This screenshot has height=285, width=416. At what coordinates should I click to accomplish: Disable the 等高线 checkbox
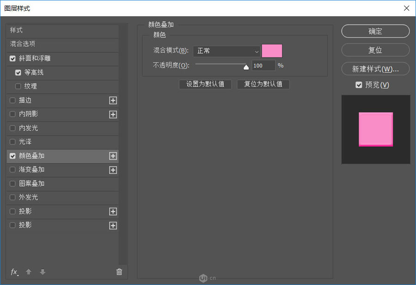18,72
